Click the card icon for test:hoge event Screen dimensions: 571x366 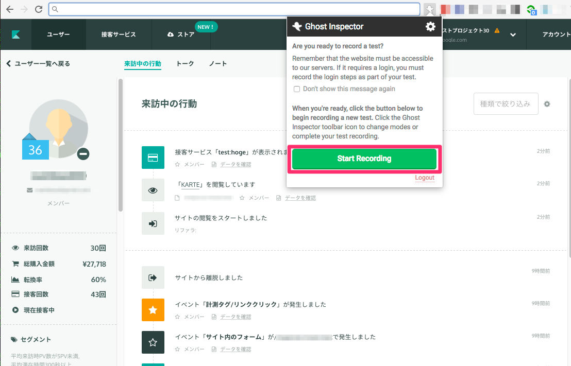coord(153,158)
